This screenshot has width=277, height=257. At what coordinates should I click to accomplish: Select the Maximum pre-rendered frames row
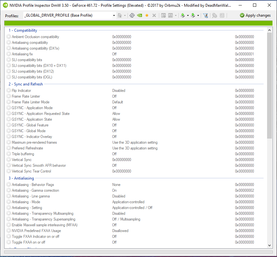(136, 142)
